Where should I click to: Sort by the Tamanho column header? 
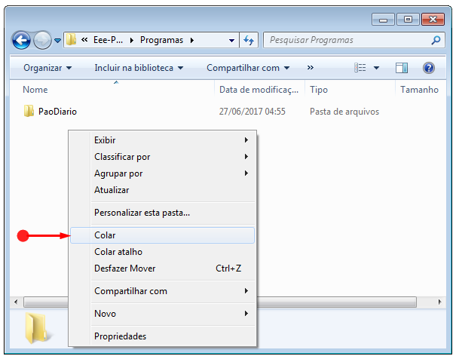pos(421,90)
